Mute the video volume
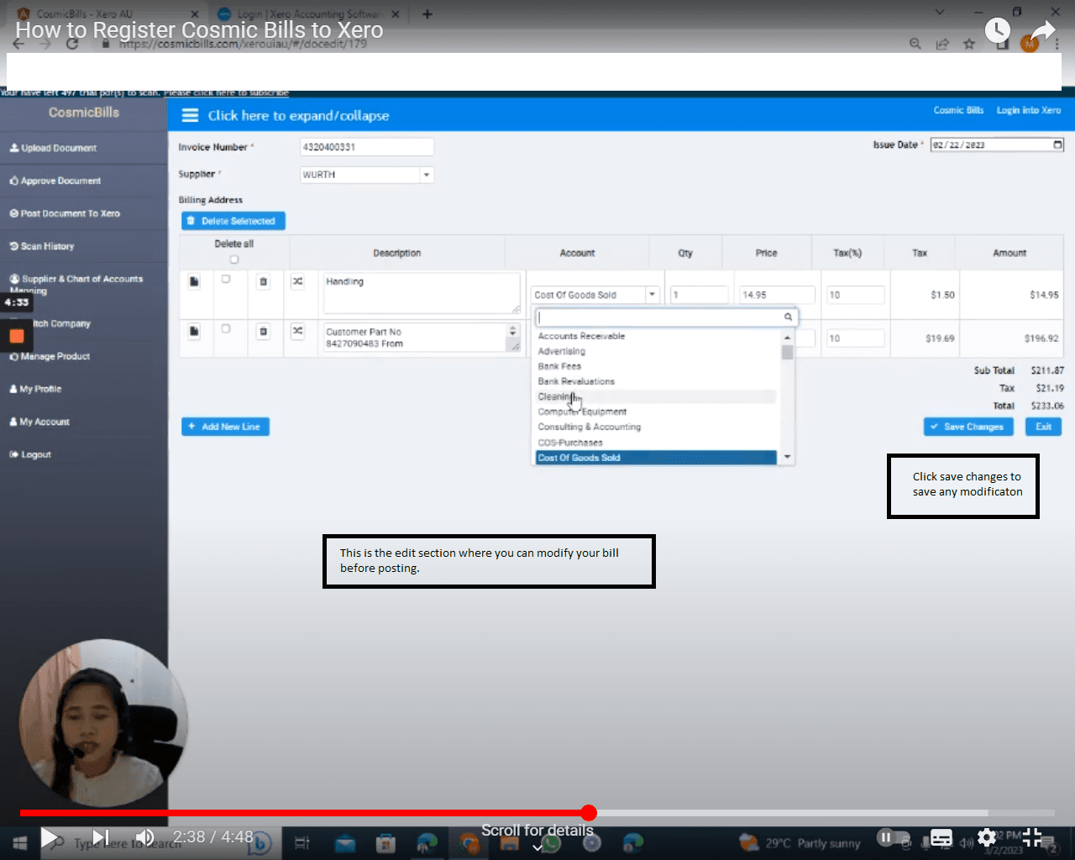 tap(145, 837)
